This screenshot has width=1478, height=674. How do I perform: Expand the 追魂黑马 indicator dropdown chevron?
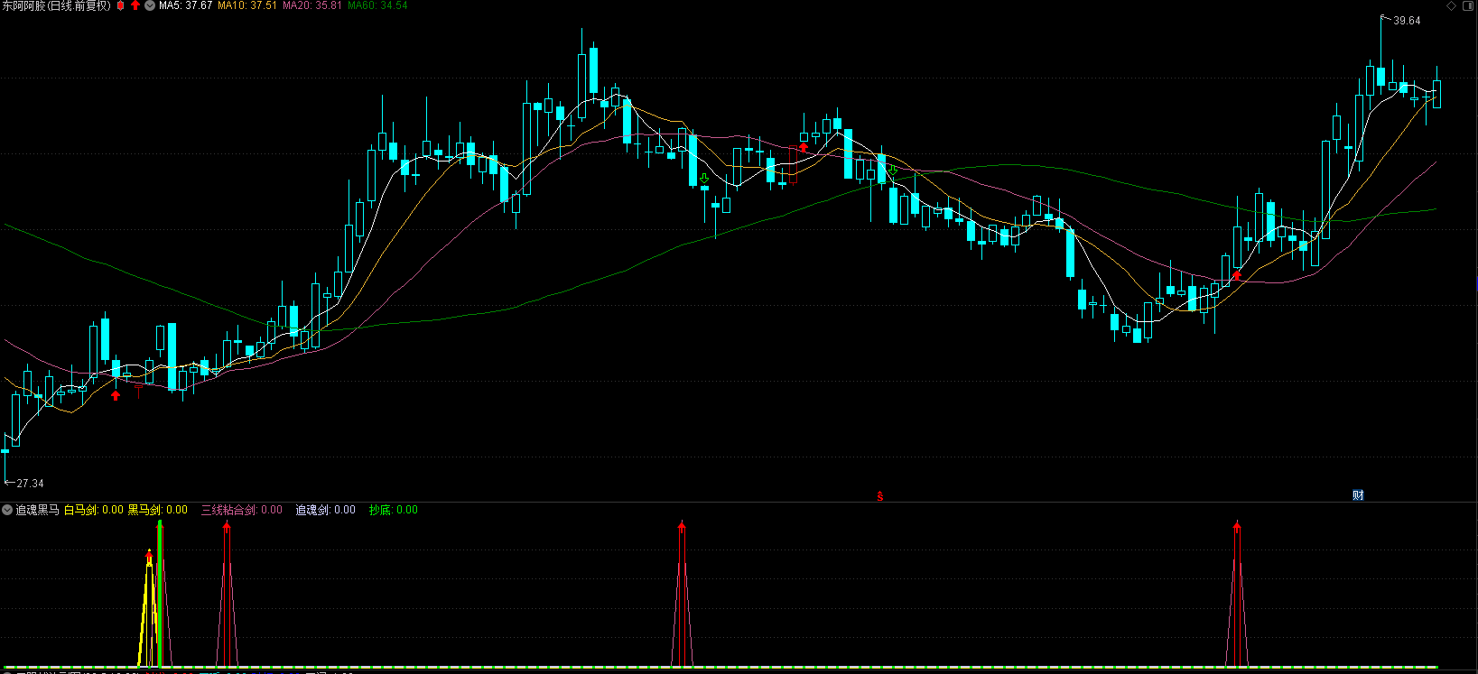7,510
